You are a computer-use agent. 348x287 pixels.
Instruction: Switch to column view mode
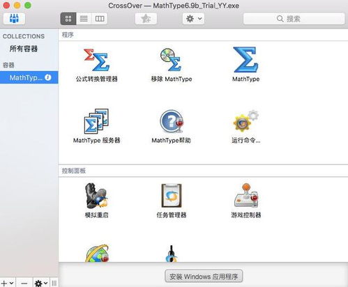point(100,19)
